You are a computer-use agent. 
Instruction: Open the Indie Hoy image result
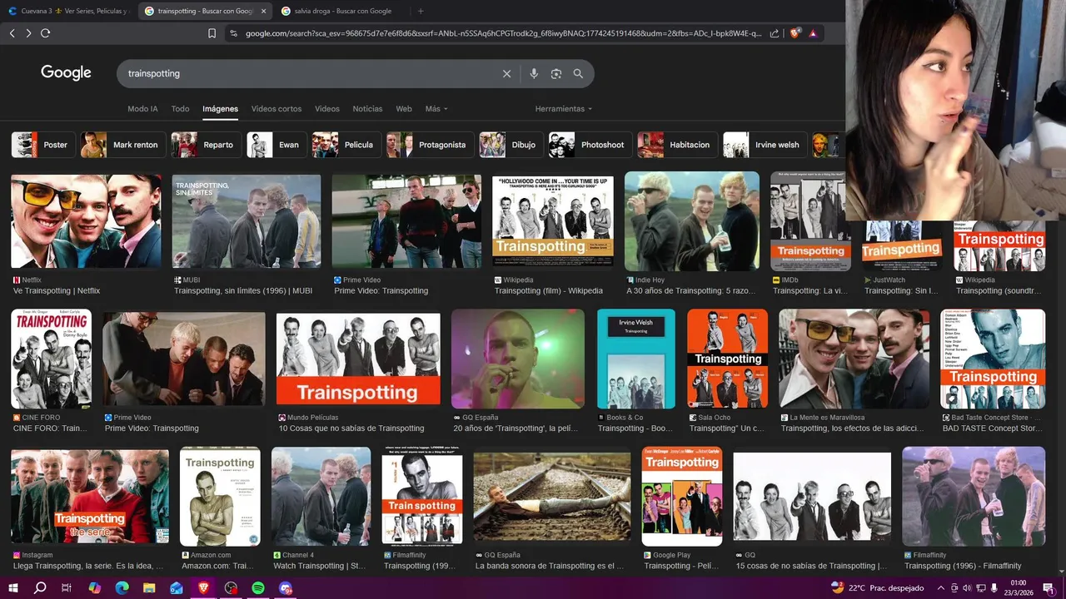coord(692,221)
